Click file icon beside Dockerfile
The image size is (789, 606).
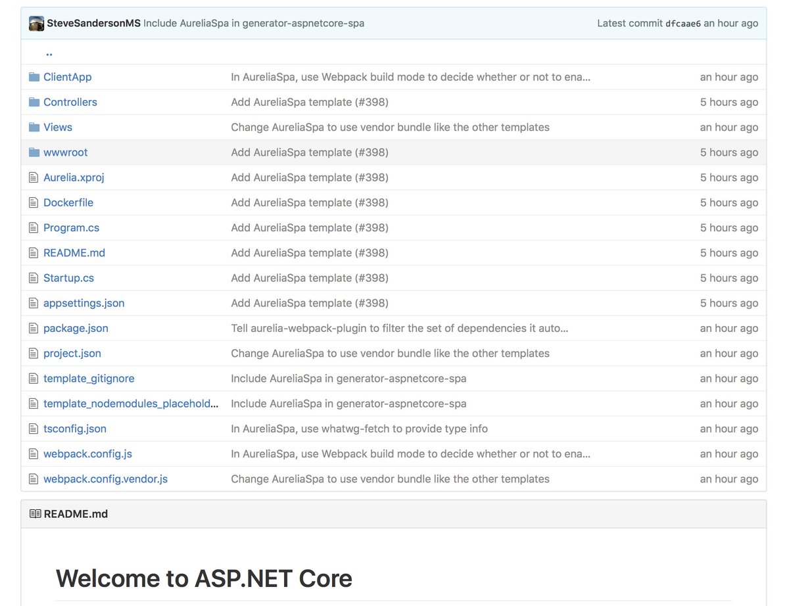(34, 202)
